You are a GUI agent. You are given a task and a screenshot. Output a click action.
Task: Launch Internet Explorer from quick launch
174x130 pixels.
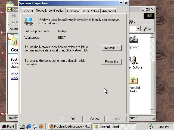(29, 126)
